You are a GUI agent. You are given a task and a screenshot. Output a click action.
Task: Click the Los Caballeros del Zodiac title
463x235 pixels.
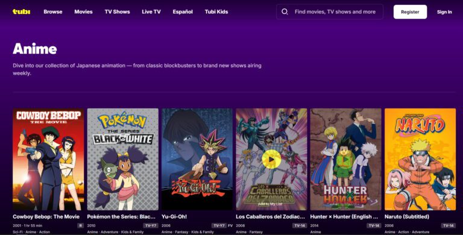[x=271, y=217]
